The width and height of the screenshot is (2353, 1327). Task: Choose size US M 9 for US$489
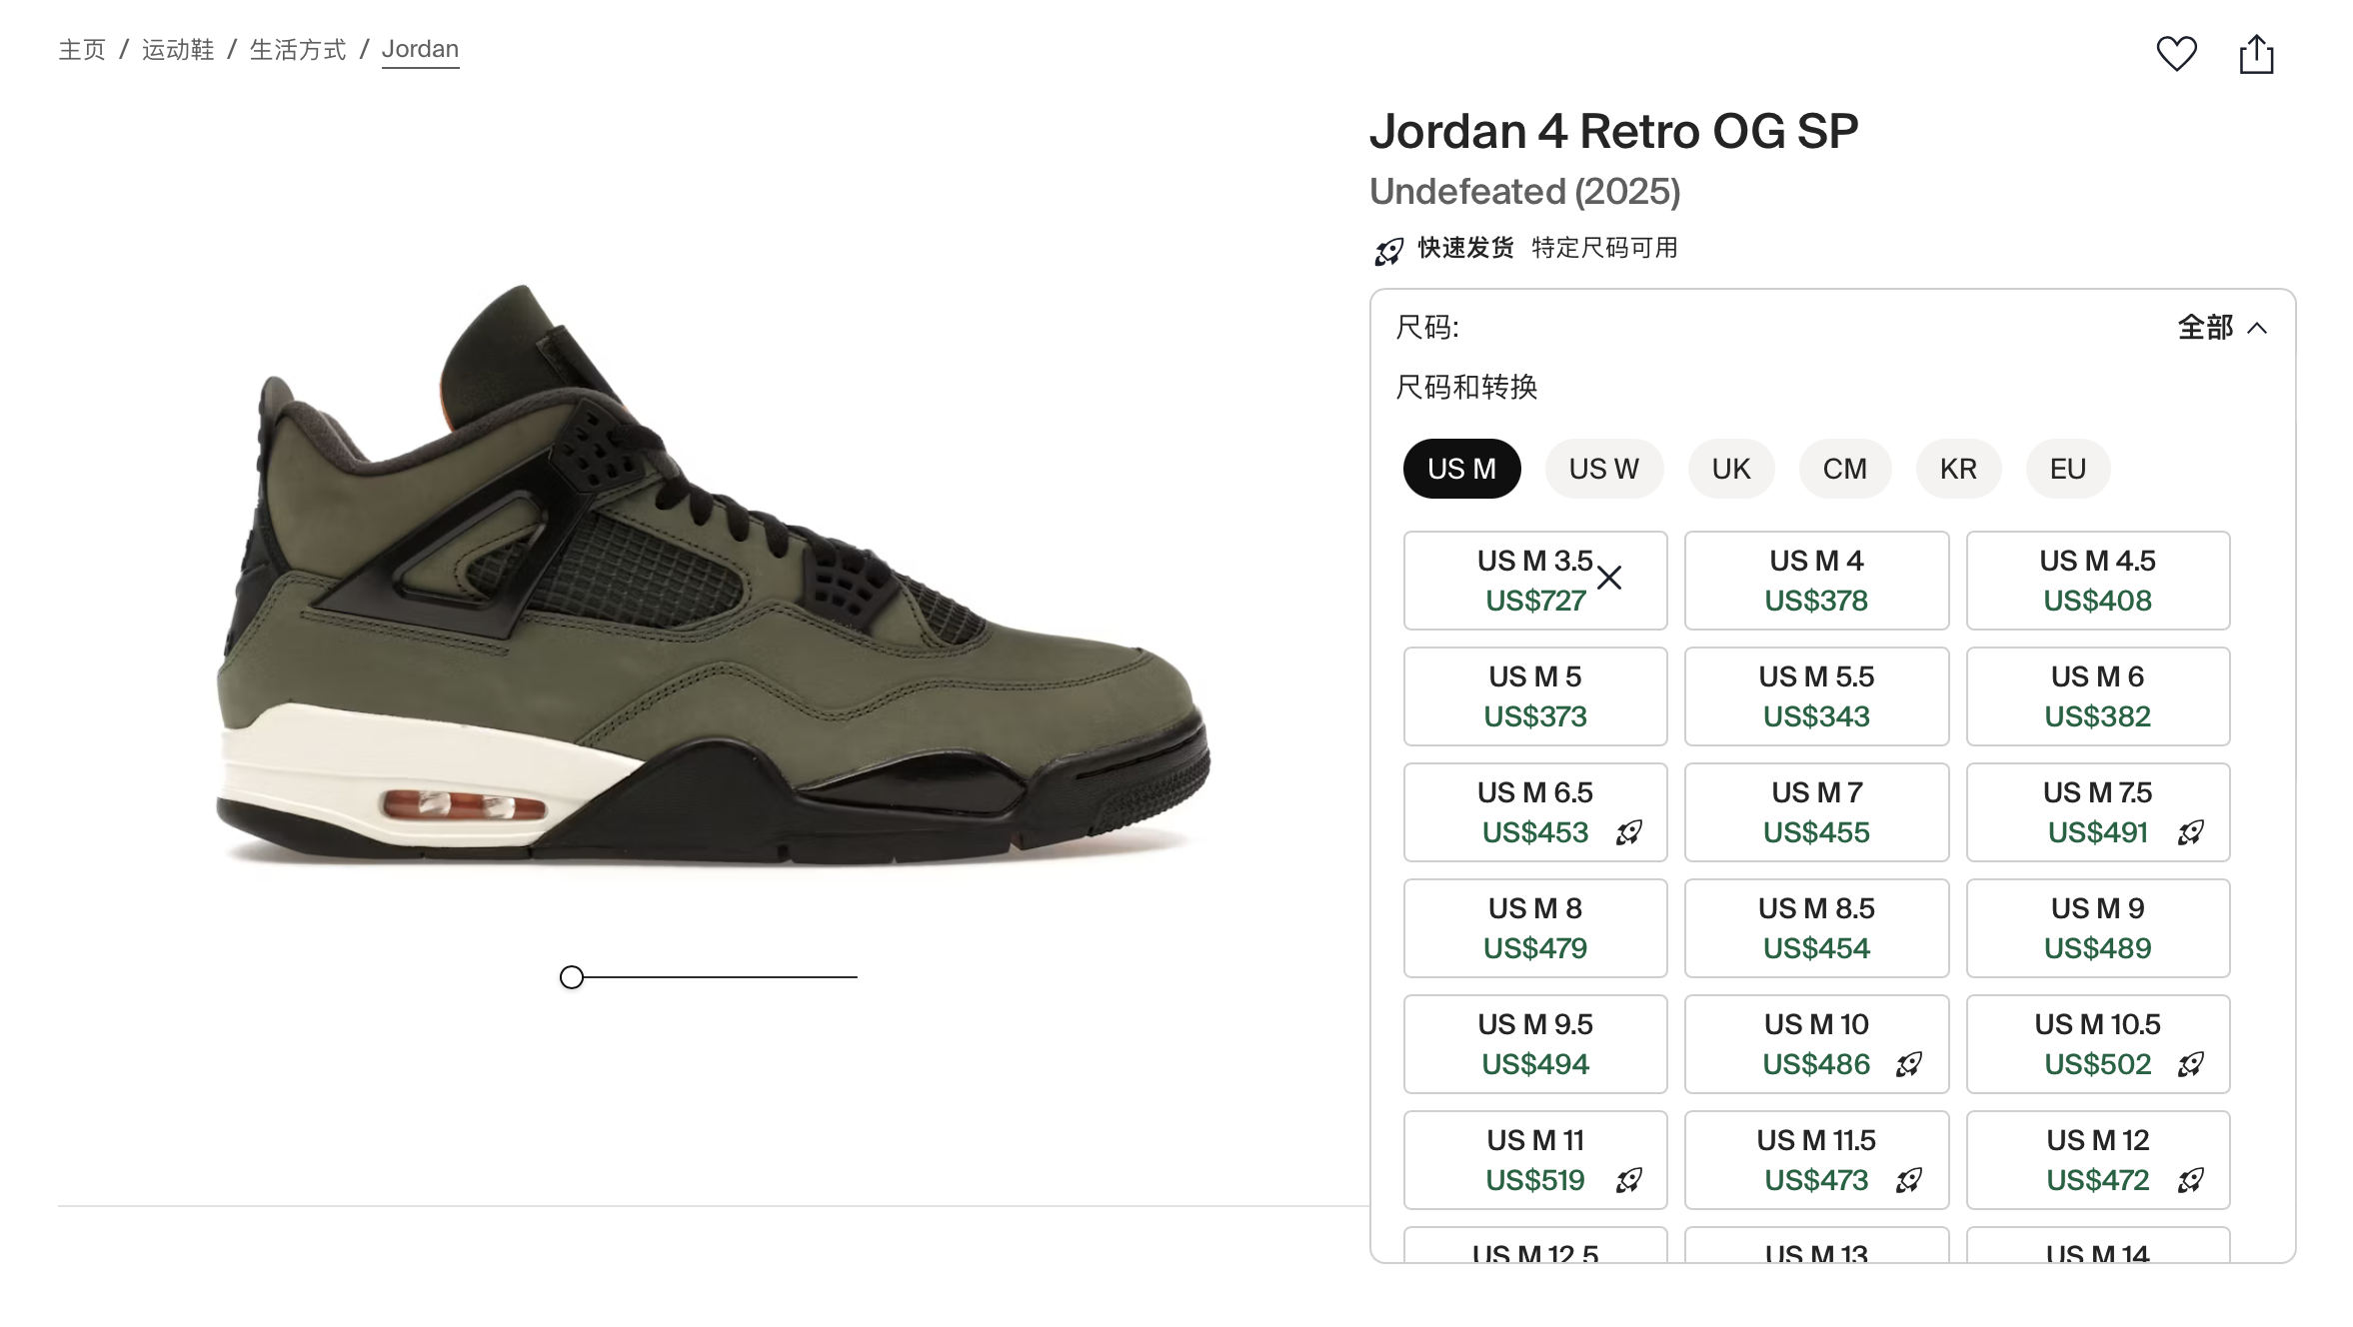pyautogui.click(x=2097, y=927)
